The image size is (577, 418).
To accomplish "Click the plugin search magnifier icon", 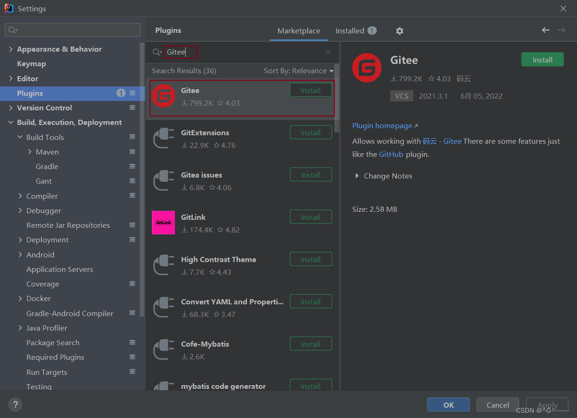I will tap(157, 52).
